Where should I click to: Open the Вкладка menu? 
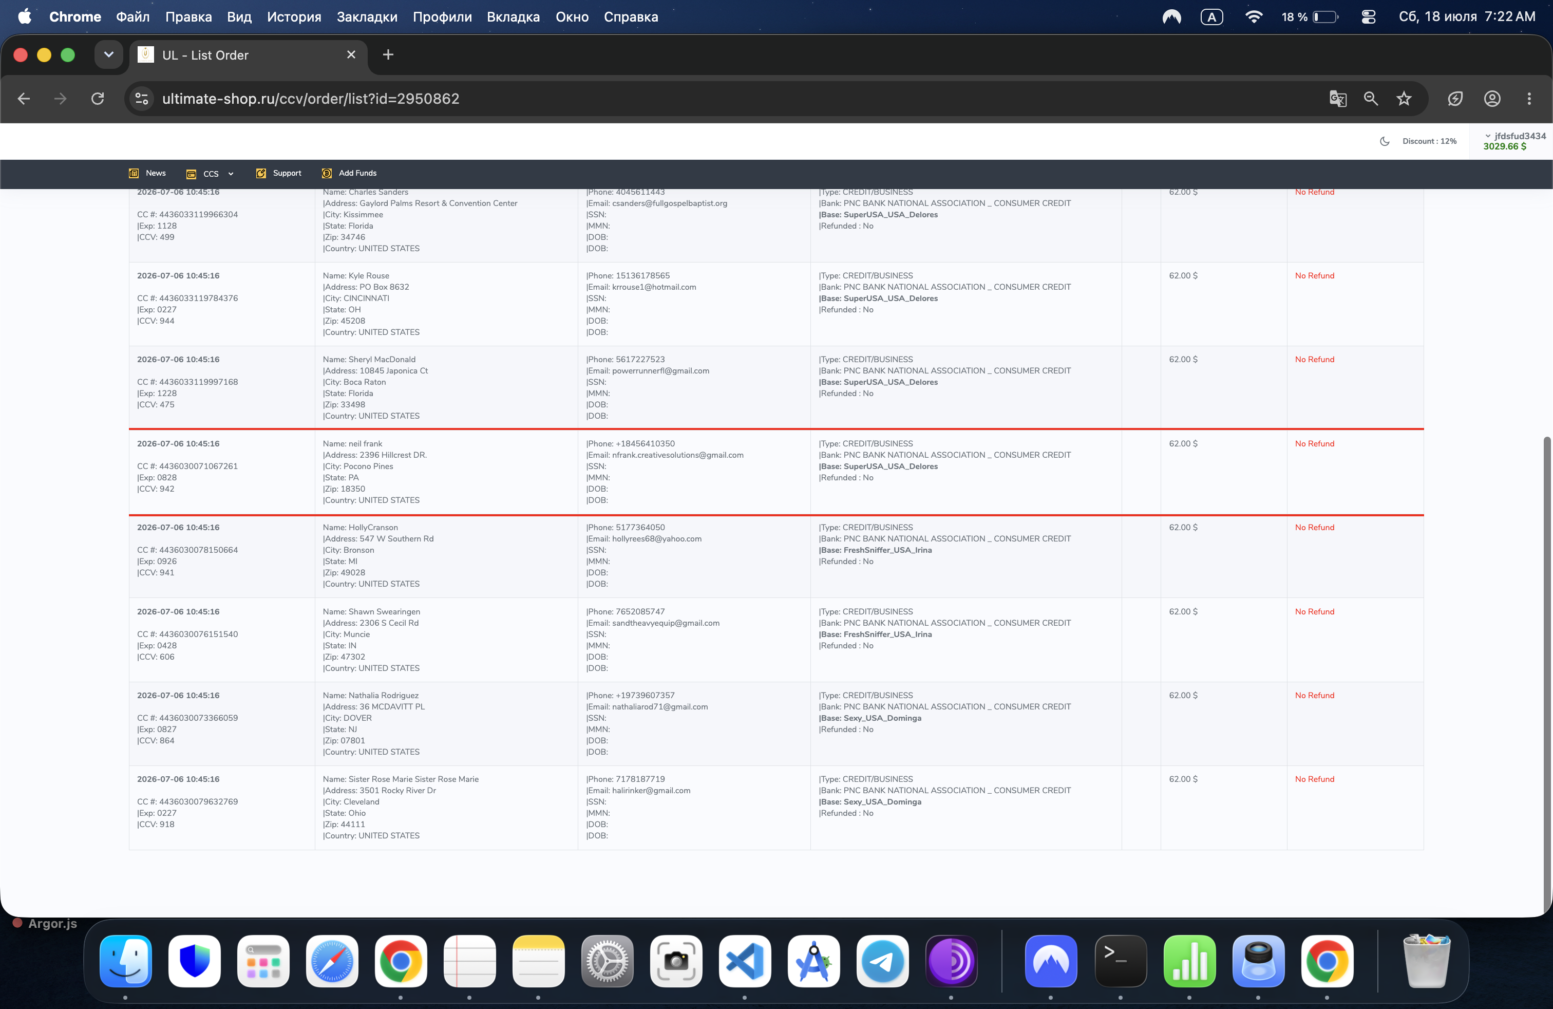[514, 17]
